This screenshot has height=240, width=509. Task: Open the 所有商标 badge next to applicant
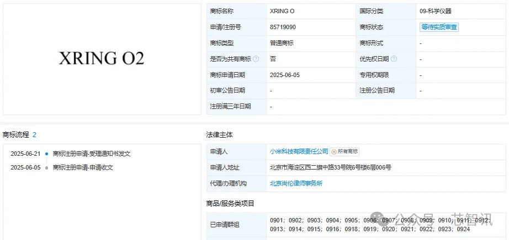(x=344, y=151)
